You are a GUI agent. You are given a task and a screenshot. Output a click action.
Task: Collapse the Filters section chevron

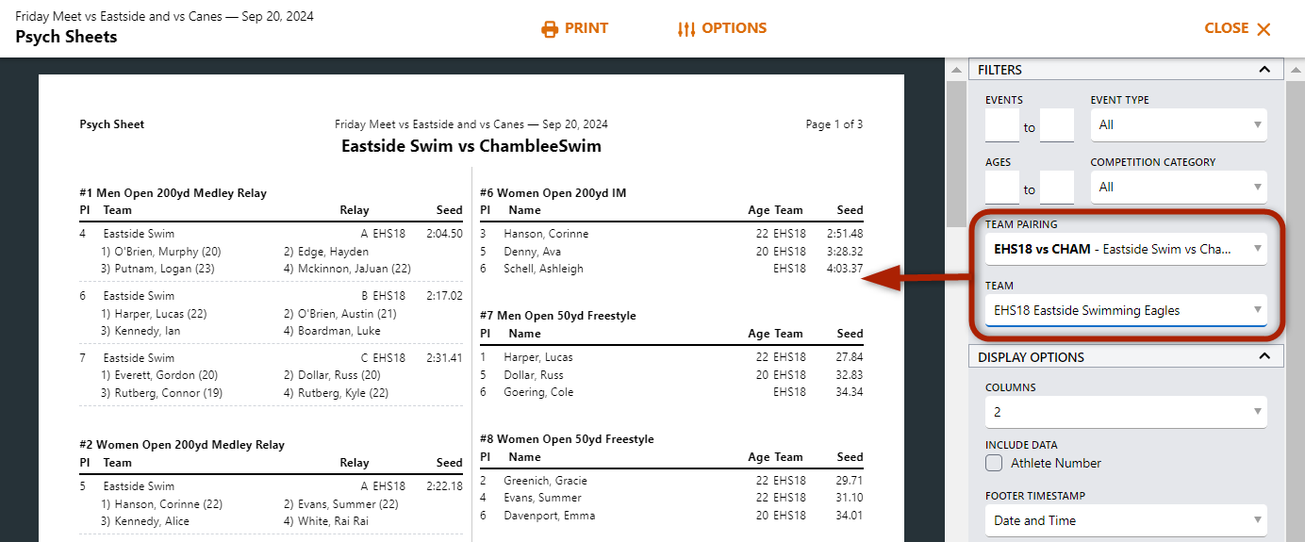pos(1264,70)
